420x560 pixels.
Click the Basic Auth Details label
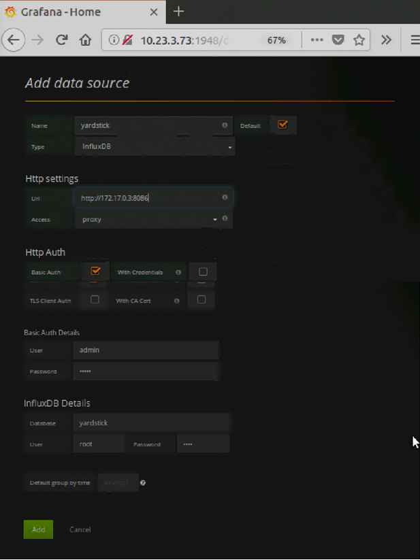click(x=52, y=333)
